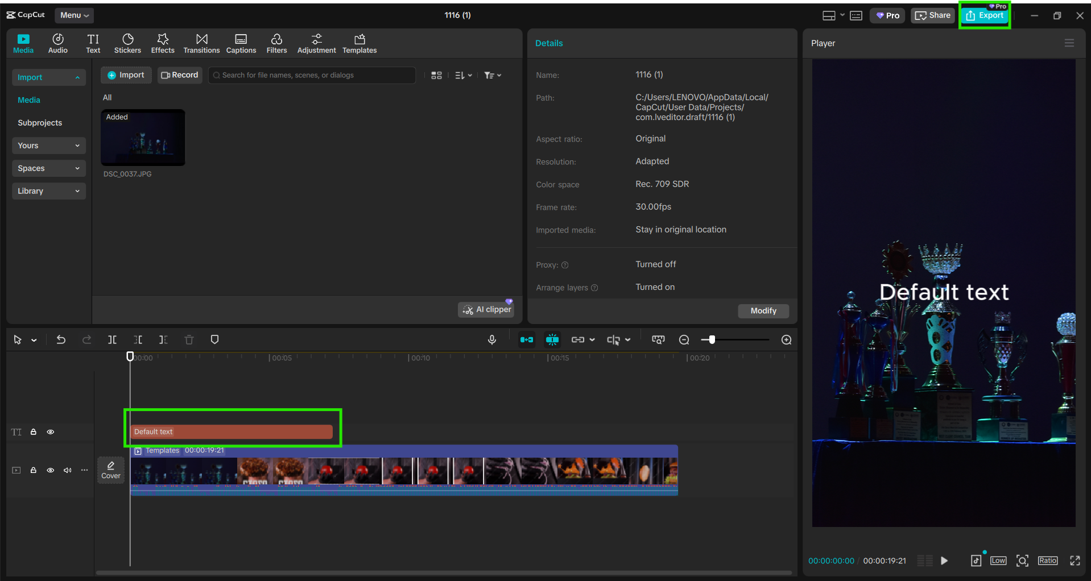This screenshot has width=1091, height=581.
Task: Enter full screen preview in player
Action: click(x=1075, y=561)
